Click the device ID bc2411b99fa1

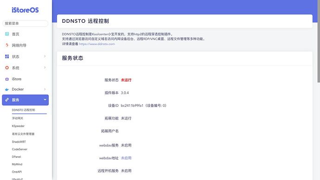point(132,105)
